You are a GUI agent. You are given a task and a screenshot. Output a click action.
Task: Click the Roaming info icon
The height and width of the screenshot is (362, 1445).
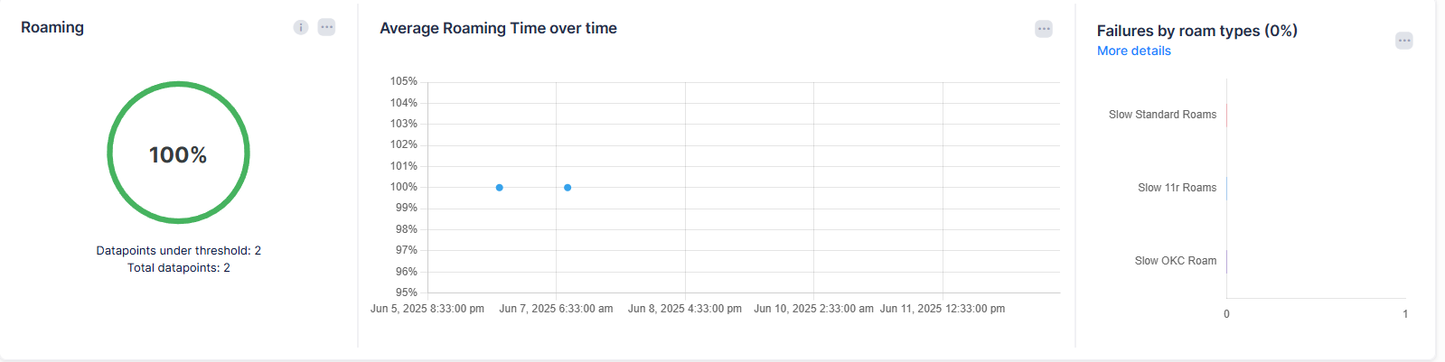click(x=301, y=27)
